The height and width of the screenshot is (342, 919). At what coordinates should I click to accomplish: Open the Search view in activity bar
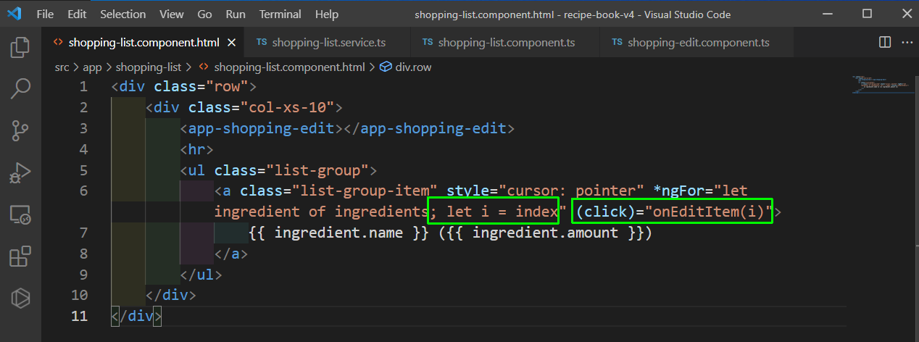point(20,89)
